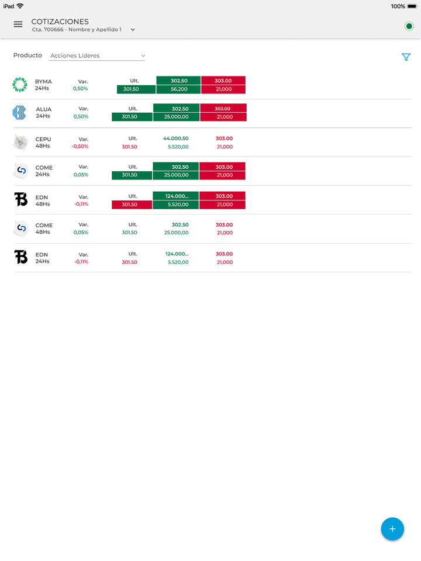
Task: Click the green connection status indicator
Action: pyautogui.click(x=409, y=26)
